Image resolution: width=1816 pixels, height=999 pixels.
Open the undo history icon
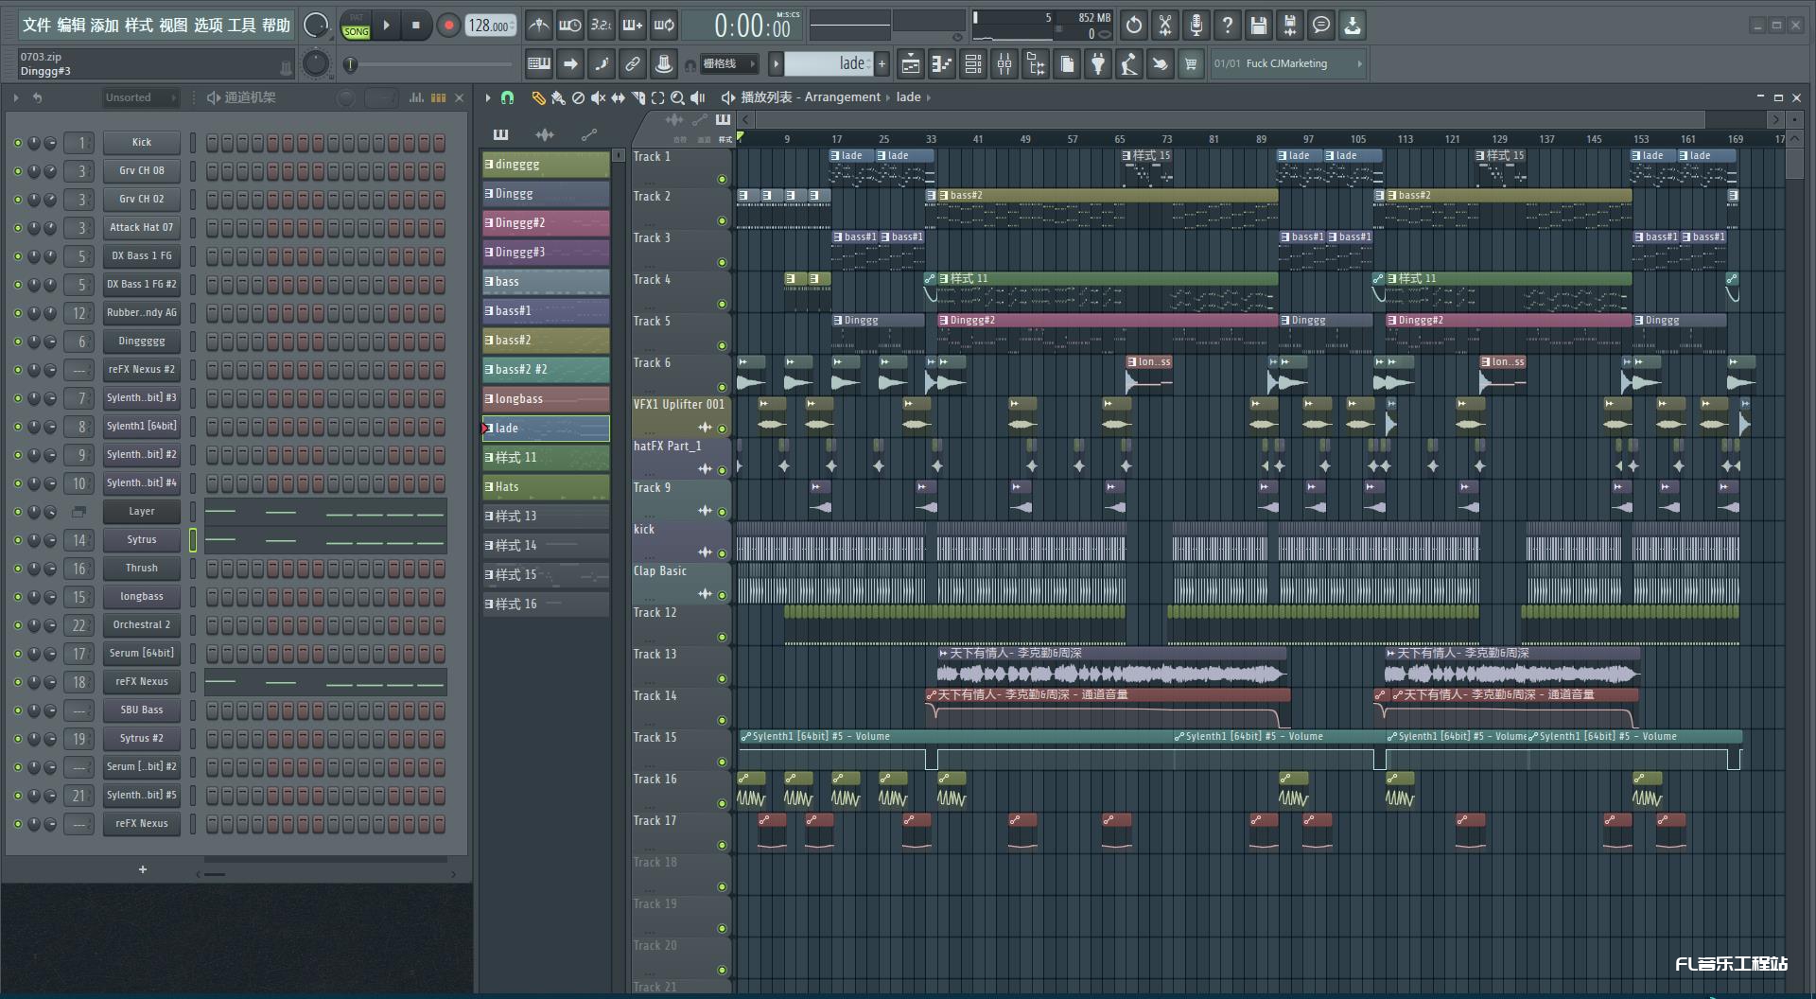[1134, 26]
